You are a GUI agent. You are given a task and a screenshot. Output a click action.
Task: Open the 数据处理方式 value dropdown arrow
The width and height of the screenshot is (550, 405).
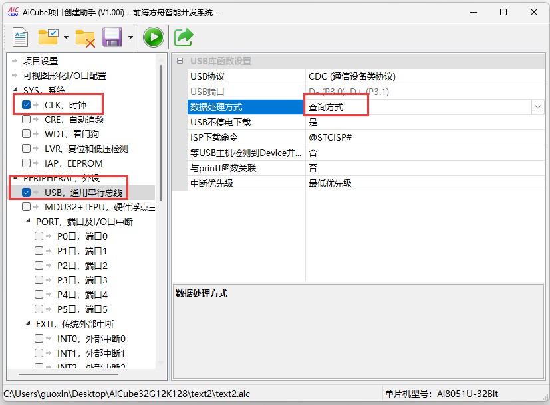point(538,107)
